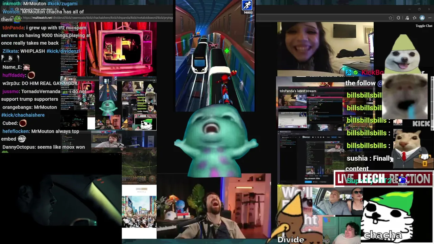The height and width of the screenshot is (244, 434).
Task: Click the city street crossing image
Action: click(x=139, y=211)
